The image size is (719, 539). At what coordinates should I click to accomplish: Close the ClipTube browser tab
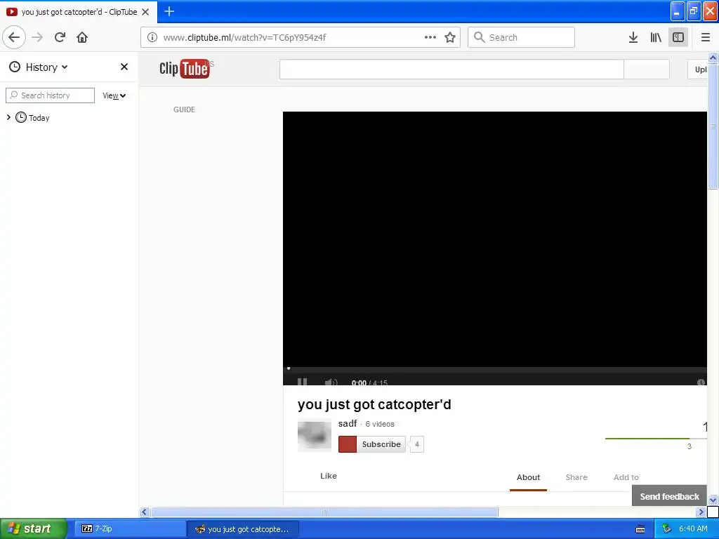click(145, 12)
